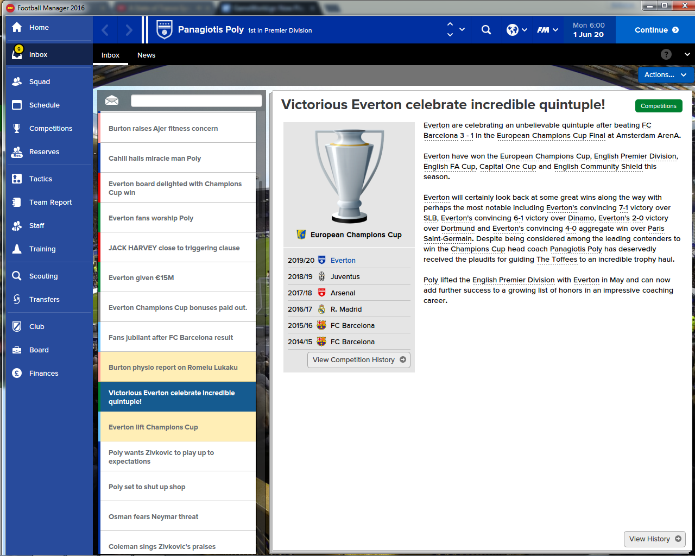695x556 pixels.
Task: Click the English FA Cup link
Action: point(450,167)
